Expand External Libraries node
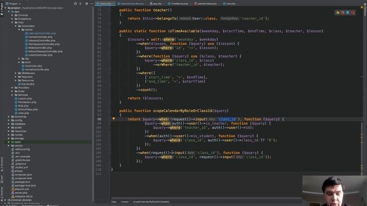The width and height of the screenshot is (367, 206). (5, 200)
